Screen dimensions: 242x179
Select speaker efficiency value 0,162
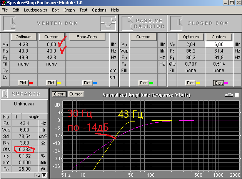point(25,156)
